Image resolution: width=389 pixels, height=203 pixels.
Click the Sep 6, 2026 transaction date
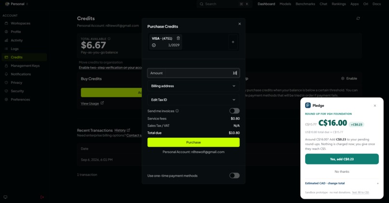(97, 160)
